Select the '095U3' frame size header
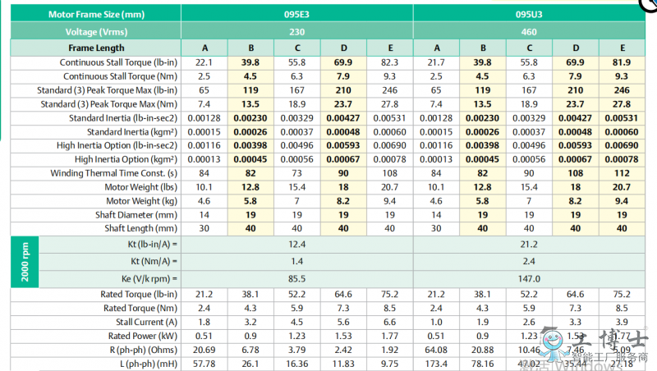This screenshot has height=371, width=657. pos(529,14)
